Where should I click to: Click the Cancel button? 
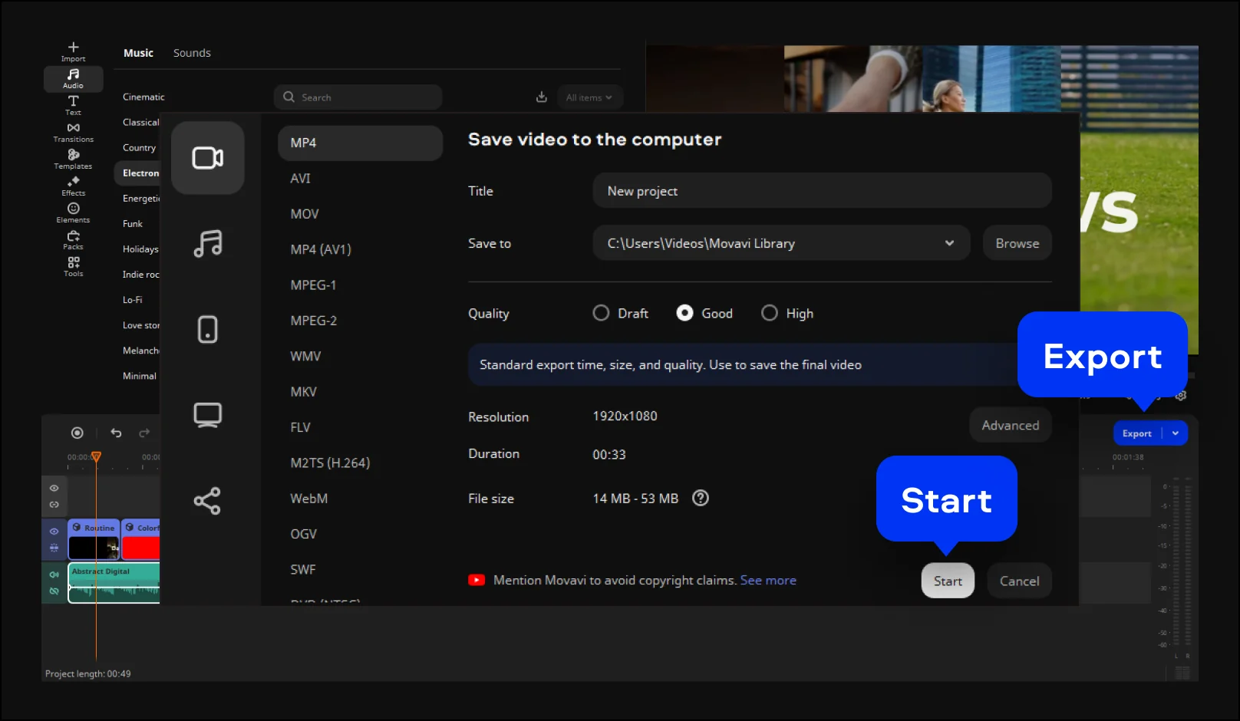[x=1019, y=581]
